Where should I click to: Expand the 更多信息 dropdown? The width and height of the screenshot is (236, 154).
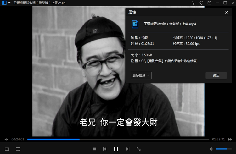(x=141, y=75)
